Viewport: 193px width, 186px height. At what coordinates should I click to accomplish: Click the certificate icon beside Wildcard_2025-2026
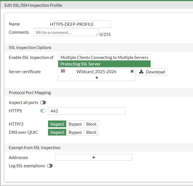(63, 71)
